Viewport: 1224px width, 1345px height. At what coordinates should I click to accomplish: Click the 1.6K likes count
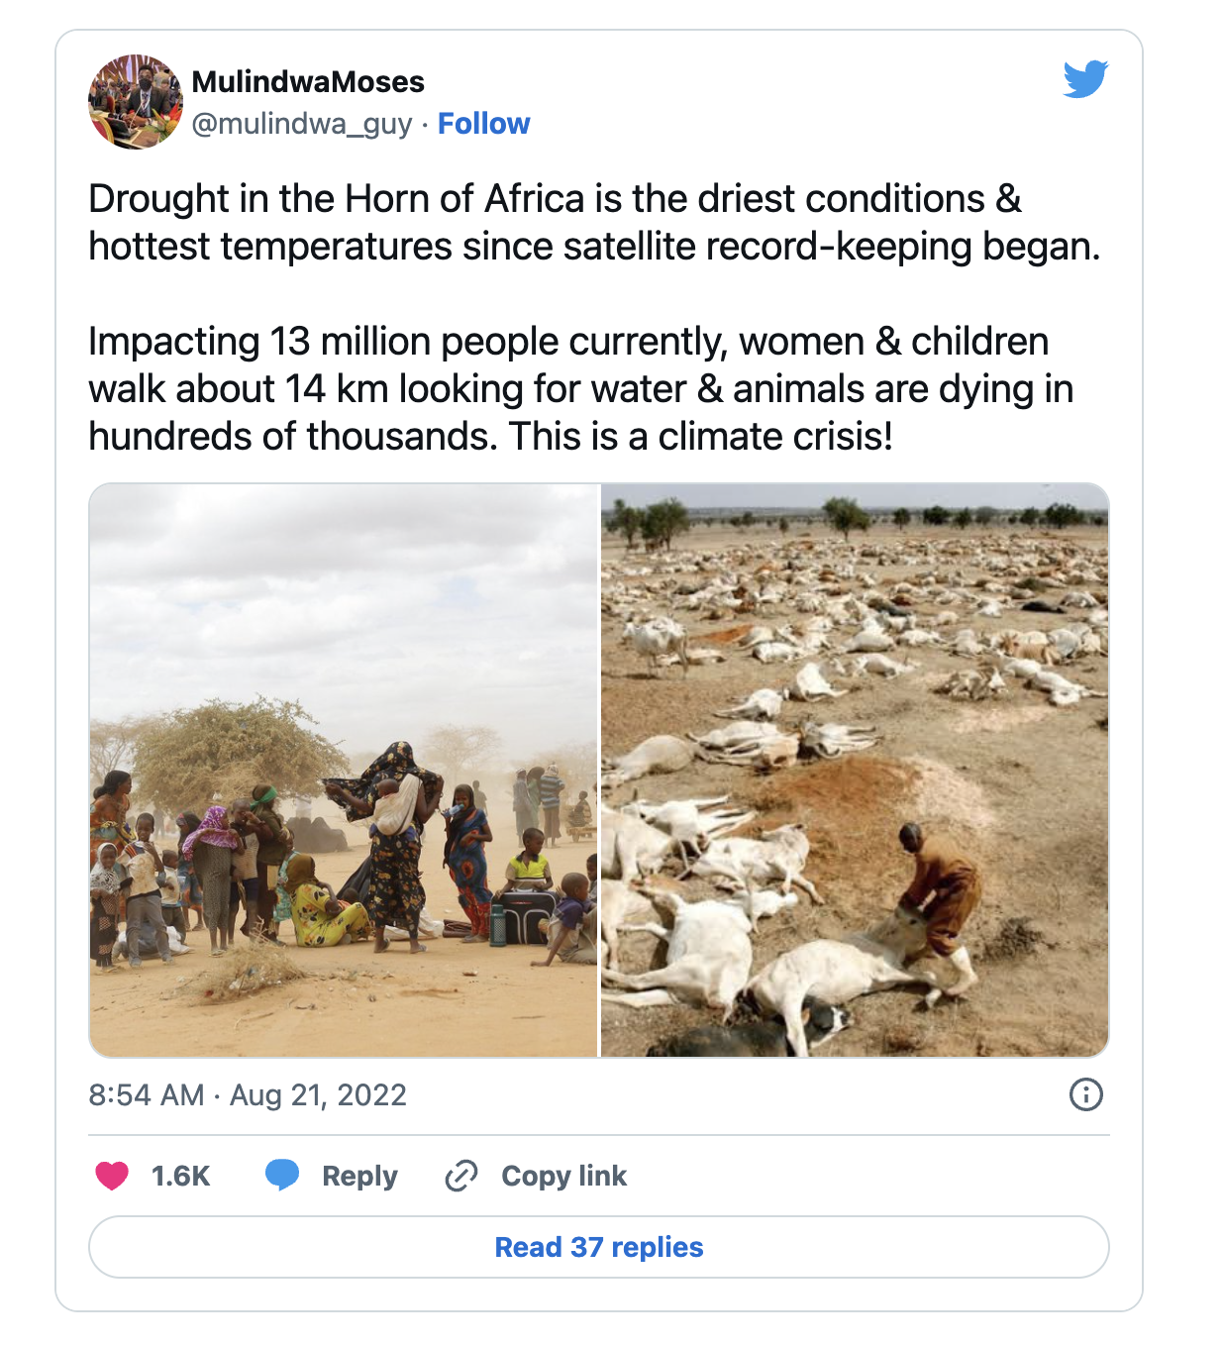click(180, 1176)
